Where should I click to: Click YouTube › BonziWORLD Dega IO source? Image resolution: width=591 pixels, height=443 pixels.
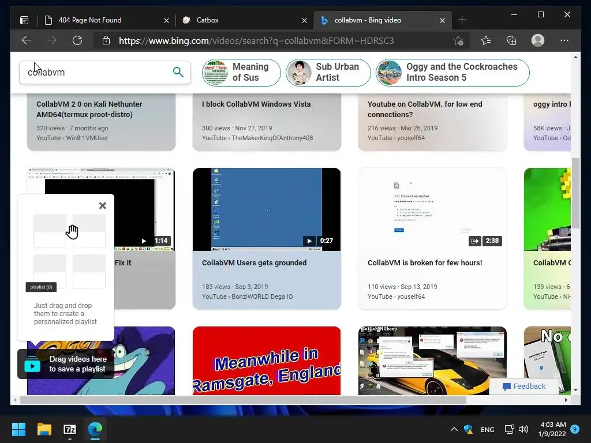pyautogui.click(x=247, y=296)
